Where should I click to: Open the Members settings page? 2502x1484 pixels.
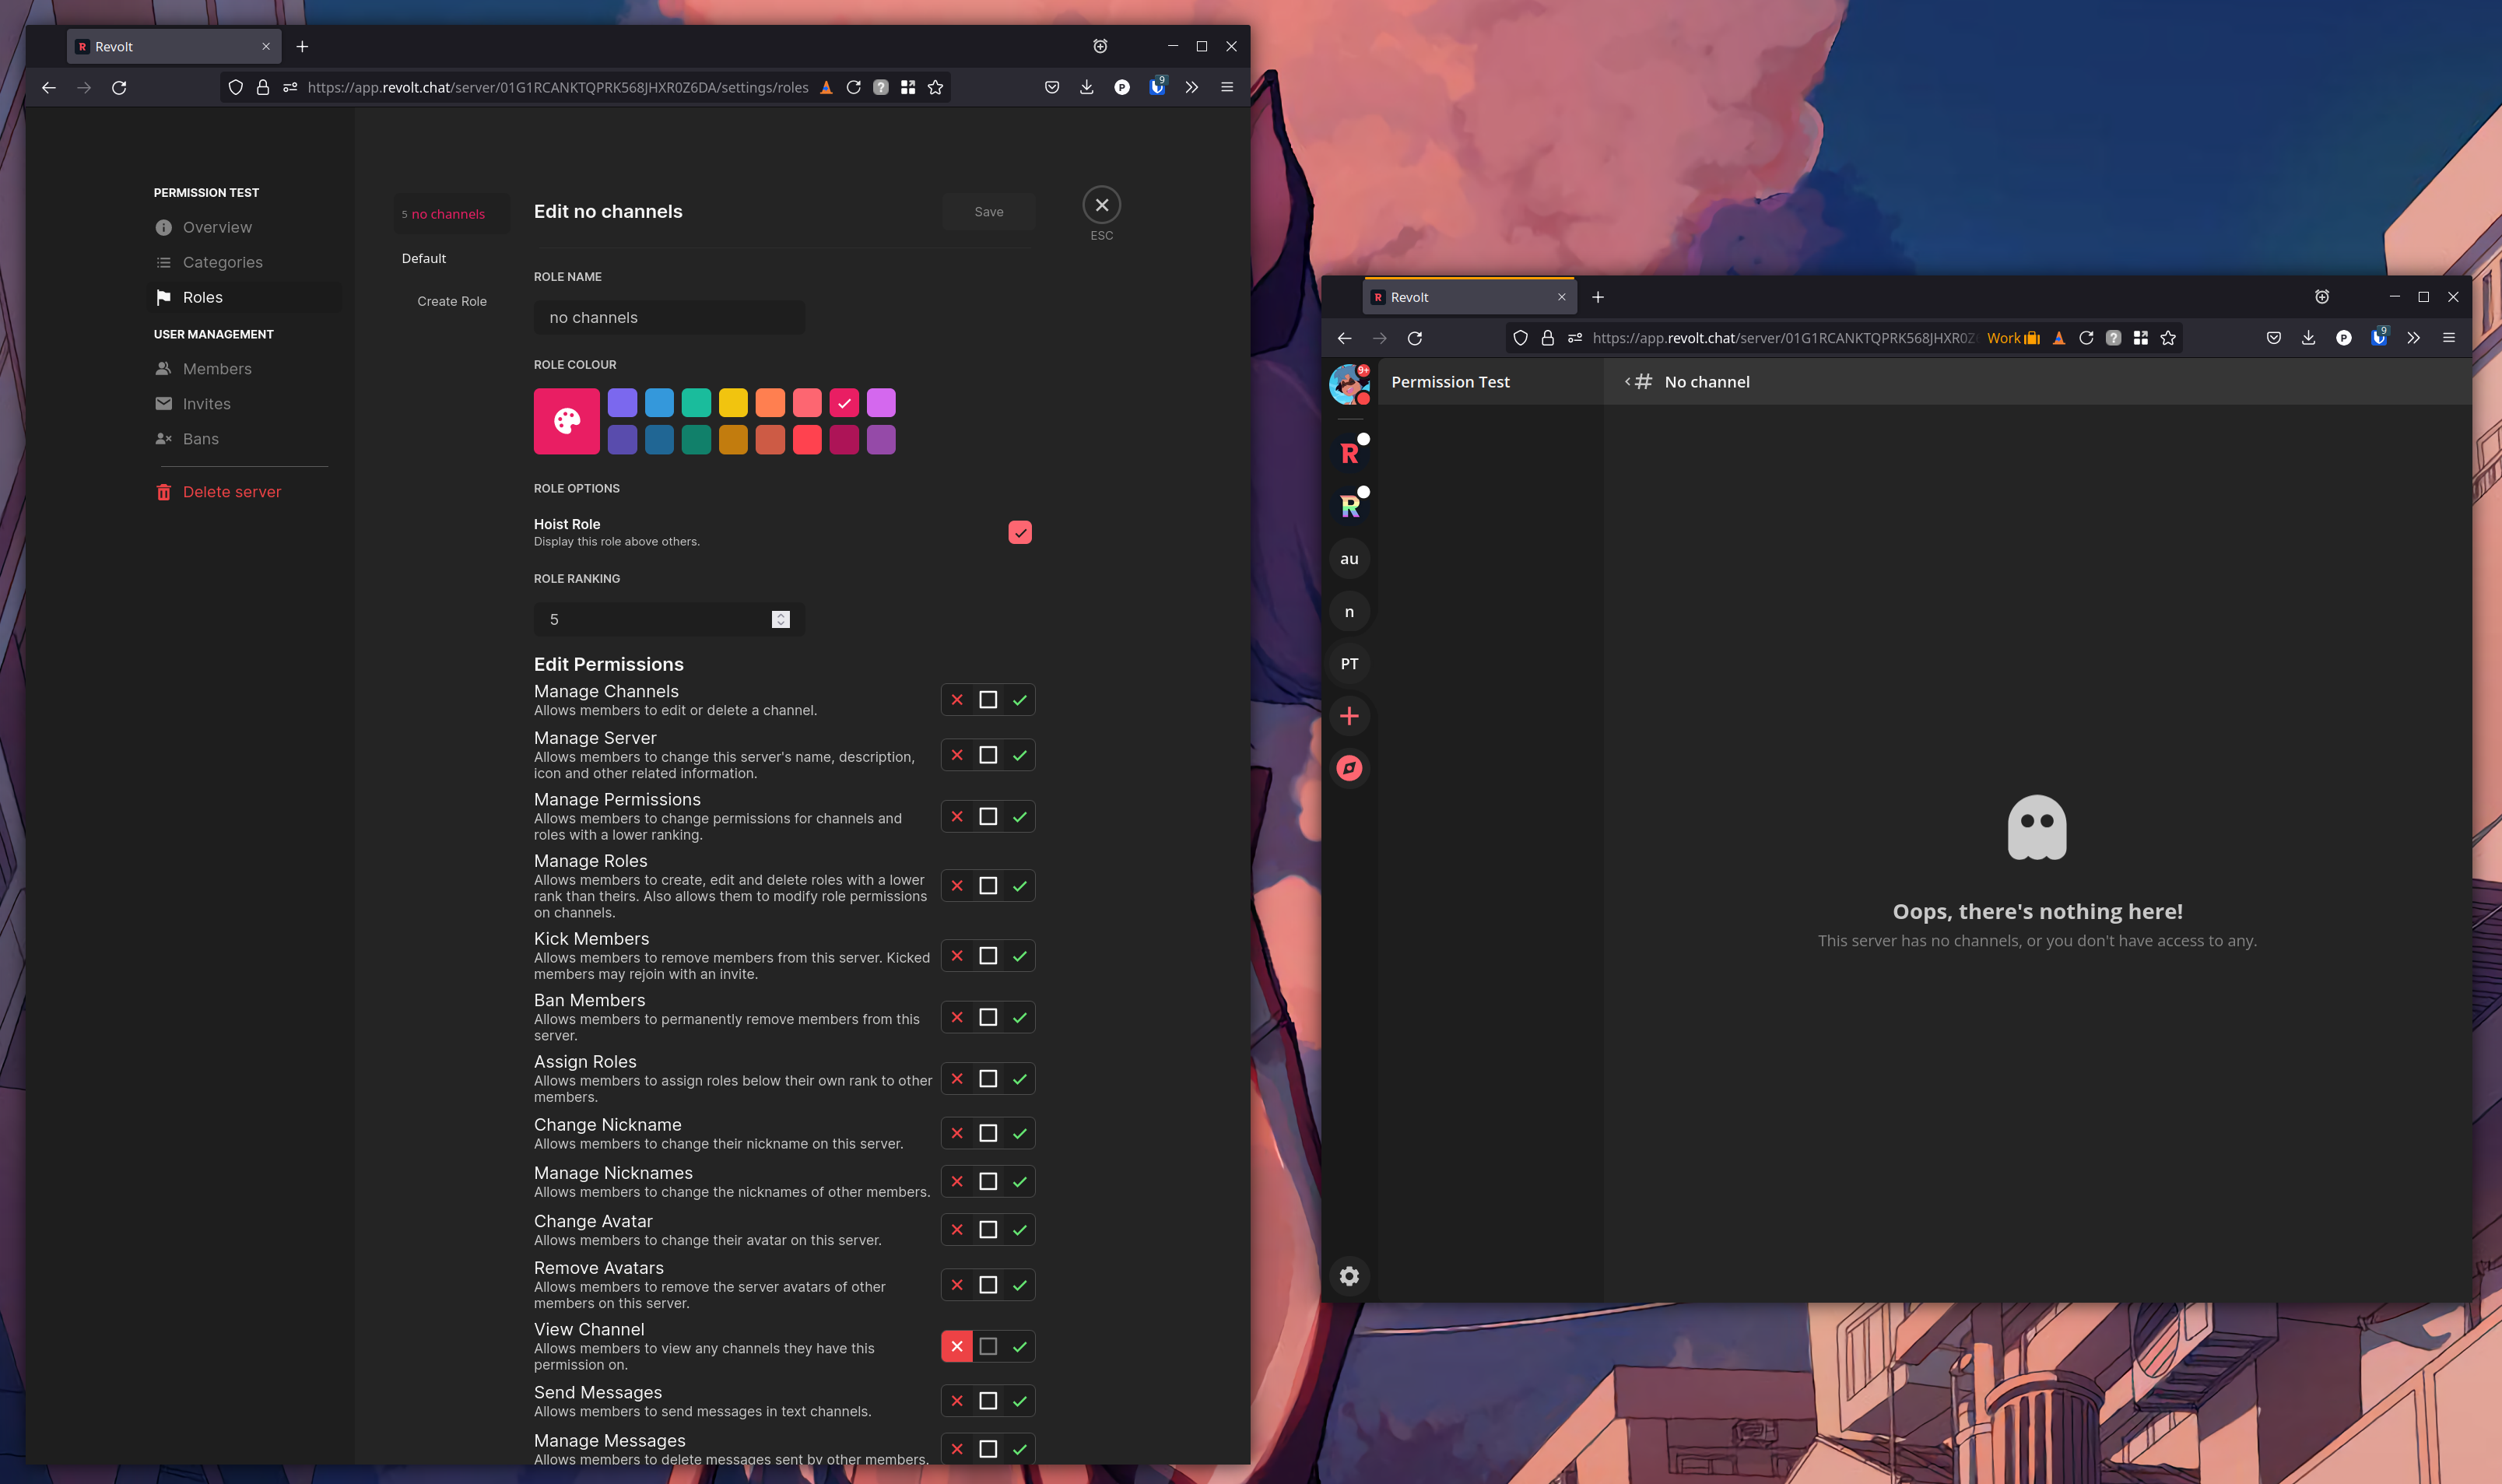[x=217, y=369]
